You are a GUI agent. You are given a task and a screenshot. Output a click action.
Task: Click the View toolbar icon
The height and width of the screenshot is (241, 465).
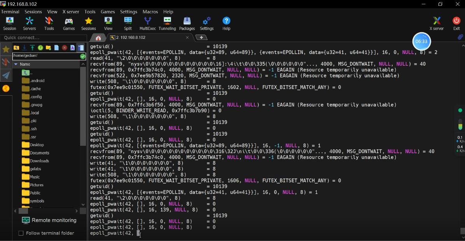pyautogui.click(x=108, y=23)
